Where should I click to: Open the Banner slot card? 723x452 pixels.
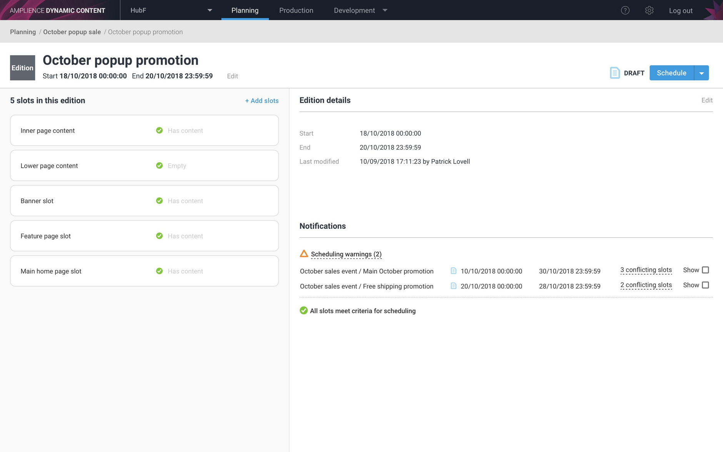pyautogui.click(x=144, y=201)
